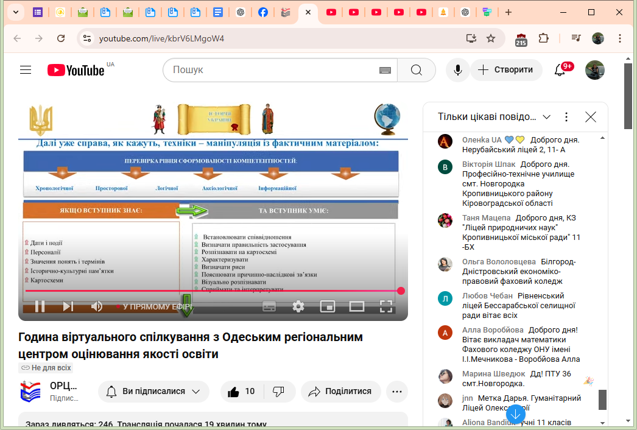Click the search magnifier button
Viewport: 637px width, 430px height.
416,70
